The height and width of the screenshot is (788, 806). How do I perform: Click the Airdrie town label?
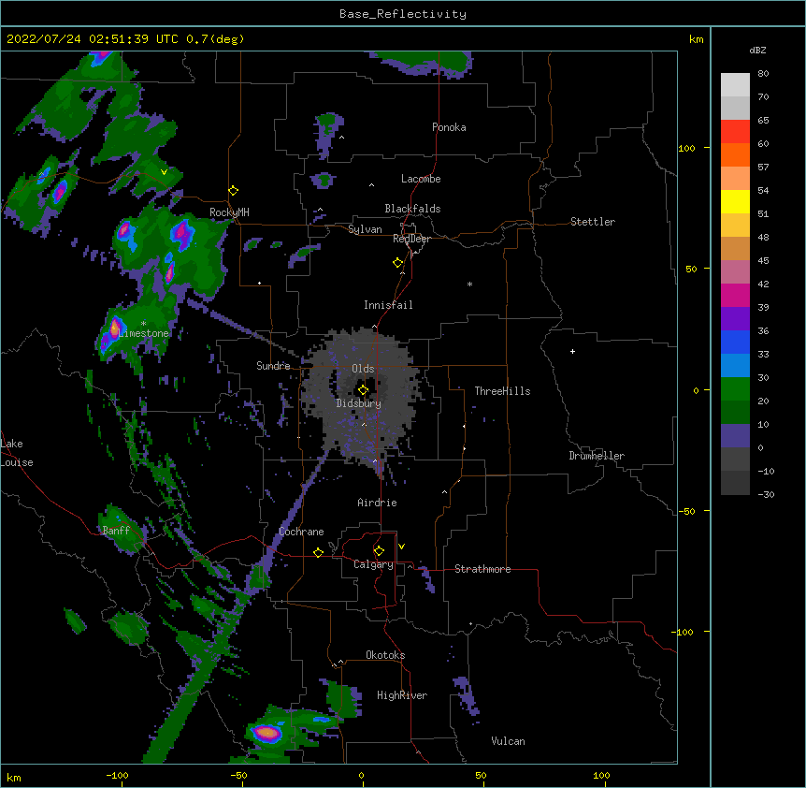click(378, 503)
